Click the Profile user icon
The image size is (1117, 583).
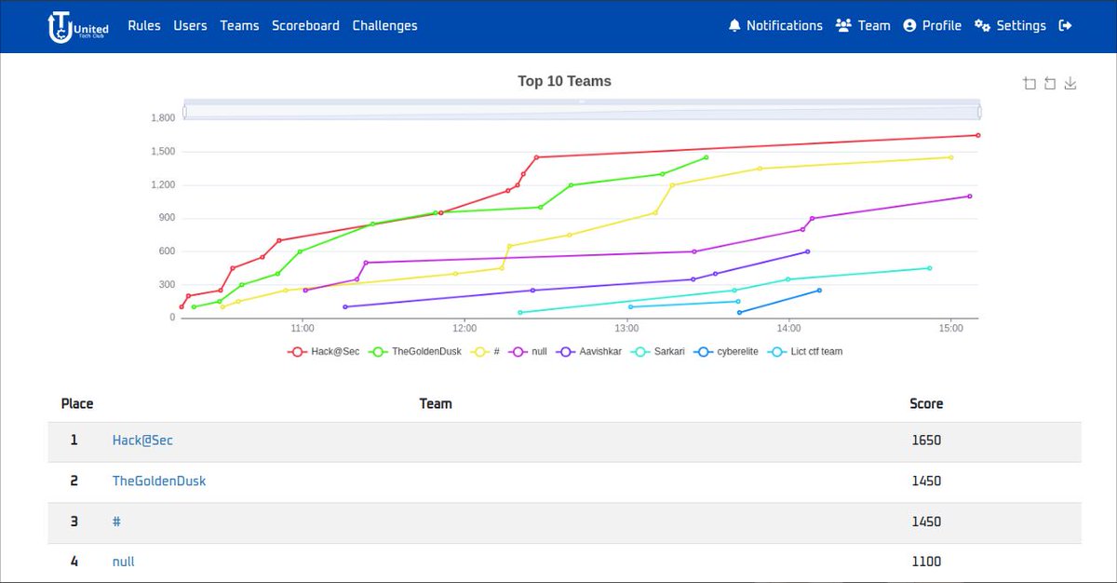[909, 26]
